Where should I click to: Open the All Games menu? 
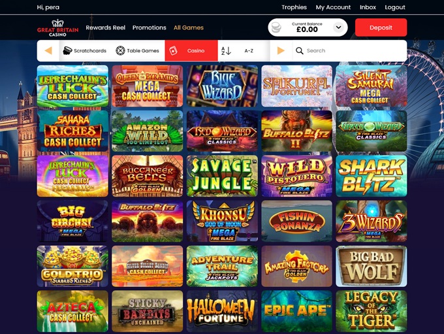click(189, 27)
